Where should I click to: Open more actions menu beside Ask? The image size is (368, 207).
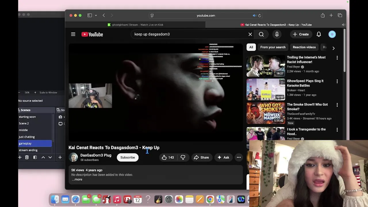(239, 157)
